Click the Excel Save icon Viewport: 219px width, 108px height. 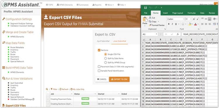[x=145, y=8]
